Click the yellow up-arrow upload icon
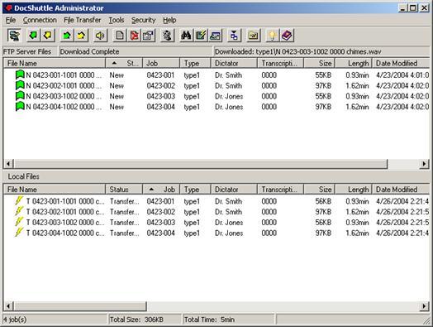Image resolution: width=433 pixels, height=327 pixels. [x=81, y=36]
